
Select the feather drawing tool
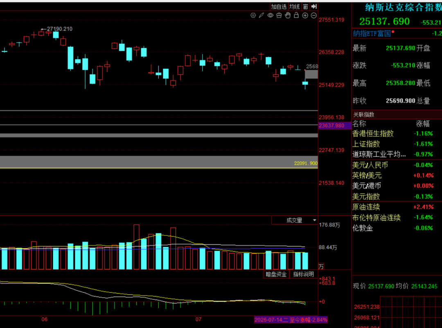(262, 16)
